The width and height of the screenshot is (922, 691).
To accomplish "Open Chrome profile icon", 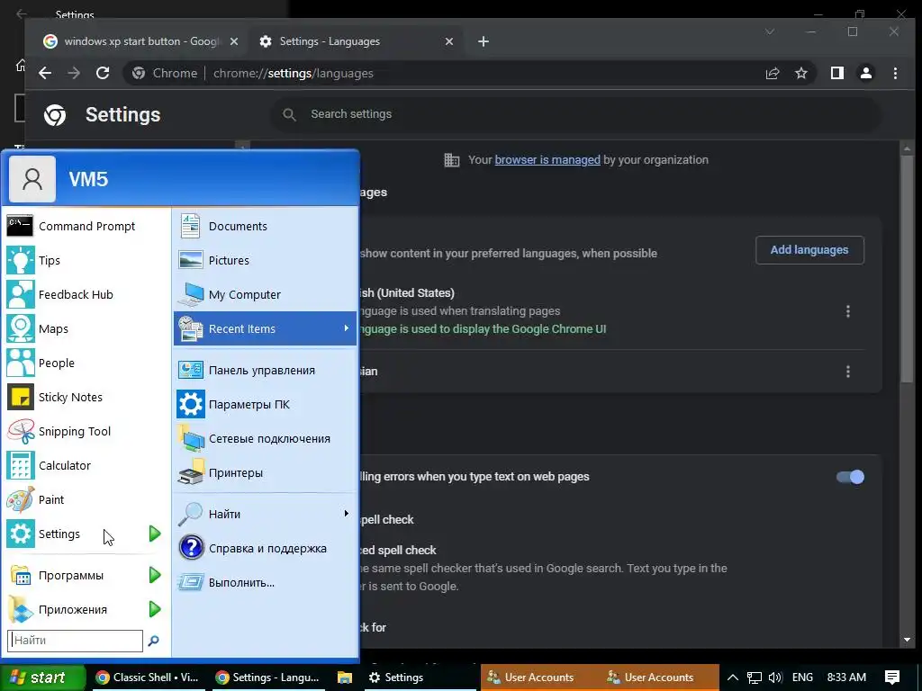I will [865, 73].
